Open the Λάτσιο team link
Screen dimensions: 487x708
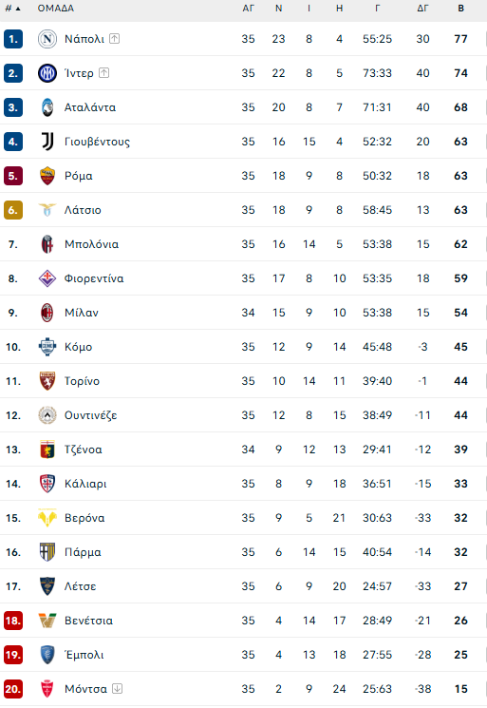[x=83, y=210]
